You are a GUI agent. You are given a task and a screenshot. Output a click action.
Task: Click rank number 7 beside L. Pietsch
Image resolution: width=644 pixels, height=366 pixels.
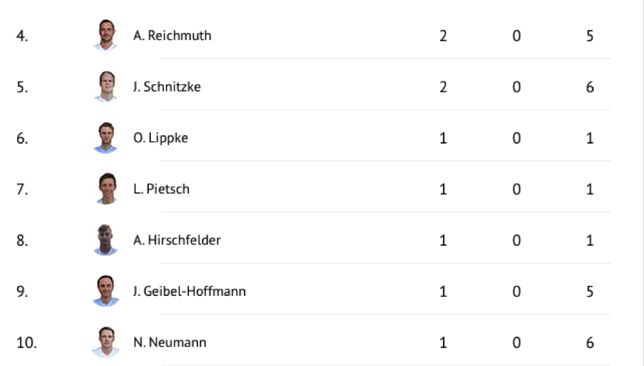click(x=22, y=189)
